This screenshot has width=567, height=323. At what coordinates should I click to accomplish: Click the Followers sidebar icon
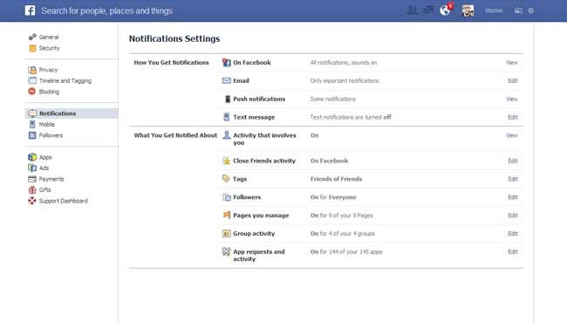click(x=32, y=135)
